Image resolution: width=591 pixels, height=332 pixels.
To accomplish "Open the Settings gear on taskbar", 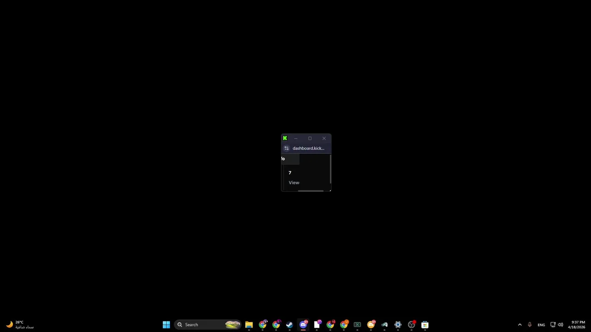I will coord(398,325).
